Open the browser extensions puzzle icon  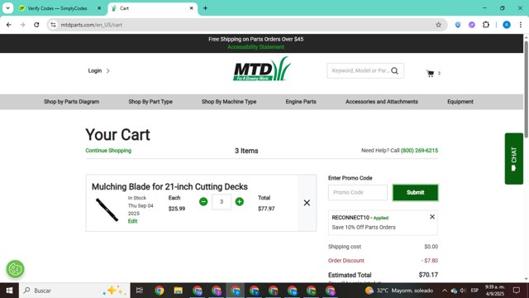486,25
